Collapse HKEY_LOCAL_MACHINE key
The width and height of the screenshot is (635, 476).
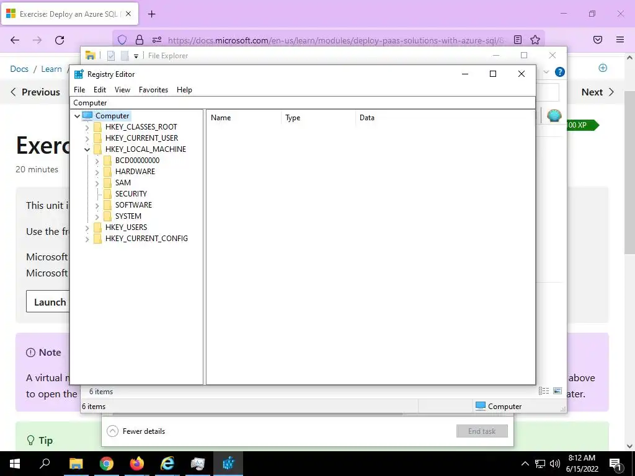[x=87, y=150]
